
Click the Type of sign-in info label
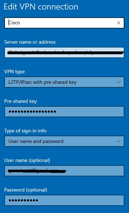tap(25, 131)
